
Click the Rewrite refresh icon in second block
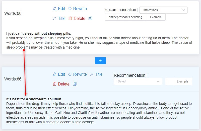[x=70, y=74]
